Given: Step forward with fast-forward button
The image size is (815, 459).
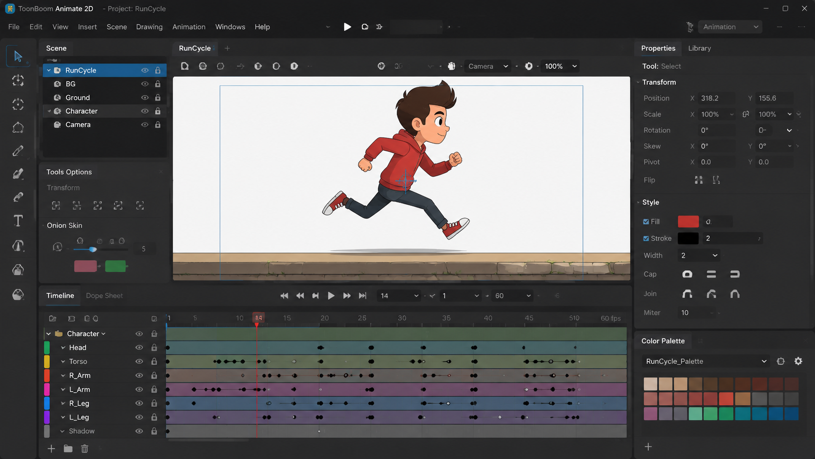Looking at the screenshot, I should pyautogui.click(x=347, y=296).
